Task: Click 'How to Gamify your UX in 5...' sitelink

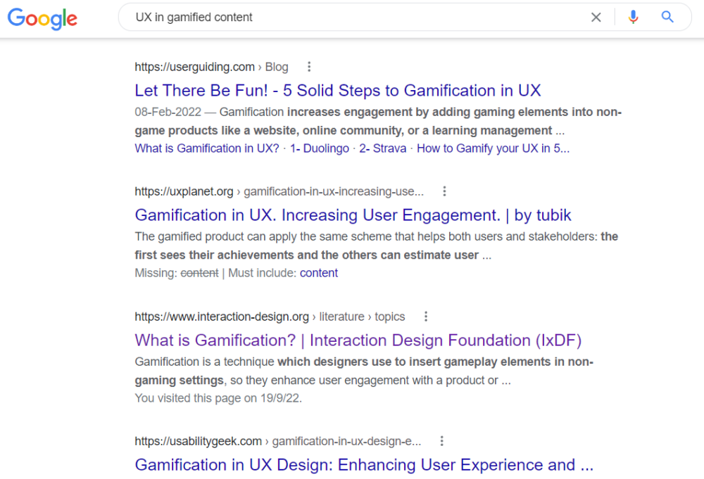Action: pos(493,148)
